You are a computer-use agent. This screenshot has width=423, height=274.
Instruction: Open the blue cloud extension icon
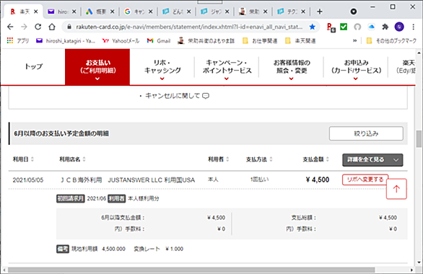(x=372, y=27)
